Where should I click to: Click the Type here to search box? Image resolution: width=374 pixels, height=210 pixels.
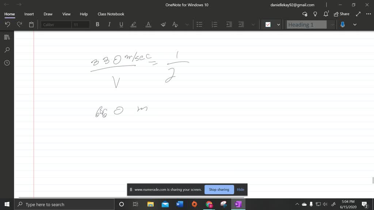pyautogui.click(x=64, y=204)
